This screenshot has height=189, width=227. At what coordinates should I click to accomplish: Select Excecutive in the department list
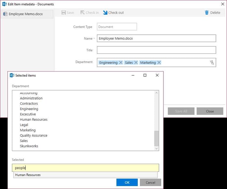(x=28, y=114)
